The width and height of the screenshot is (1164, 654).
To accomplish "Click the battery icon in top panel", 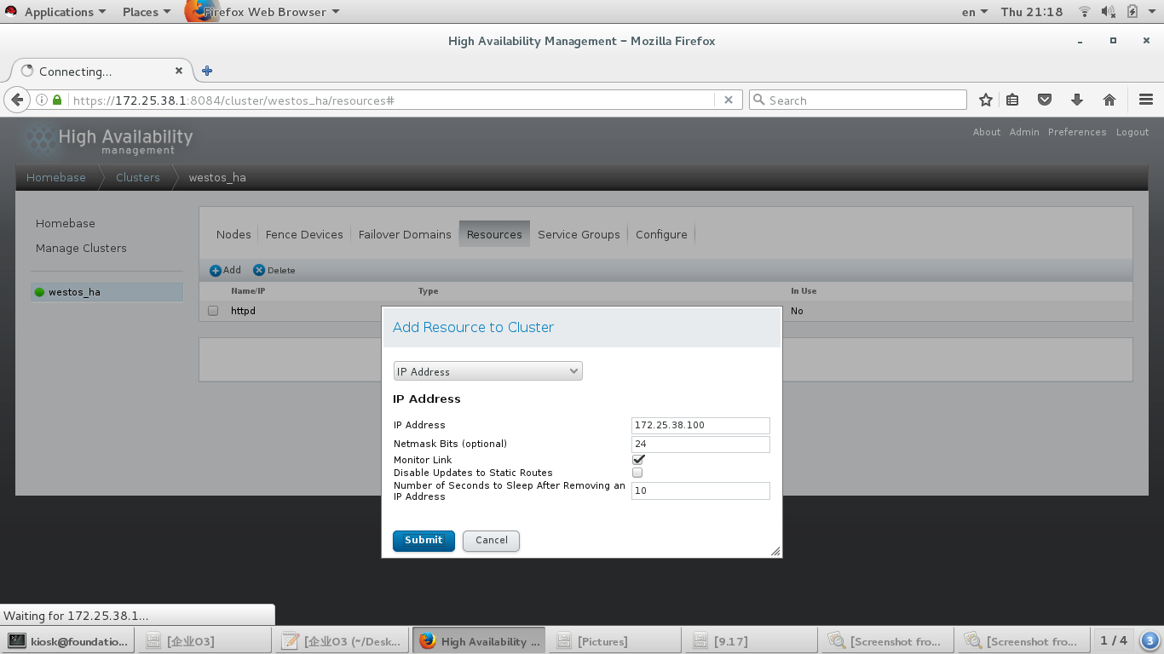I will pos(1132,12).
